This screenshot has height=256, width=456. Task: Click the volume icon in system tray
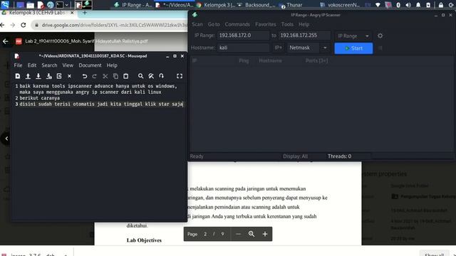pyautogui.click(x=408, y=5)
